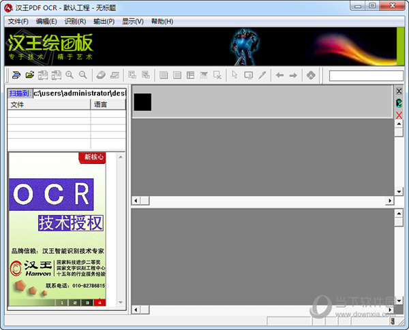Open the 帮助(H) menu

point(162,21)
